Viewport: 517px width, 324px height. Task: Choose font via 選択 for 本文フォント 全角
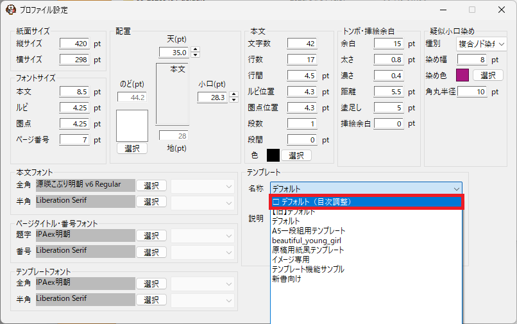pos(151,186)
